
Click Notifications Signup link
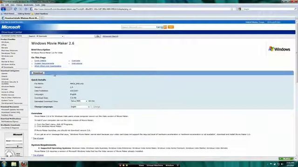pyautogui.click(x=10, y=122)
